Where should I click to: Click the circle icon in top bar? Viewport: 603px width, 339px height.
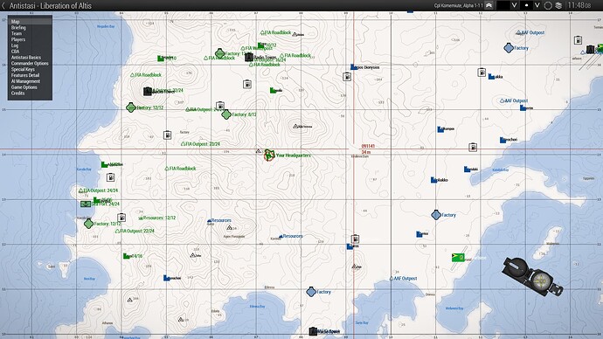(548, 5)
